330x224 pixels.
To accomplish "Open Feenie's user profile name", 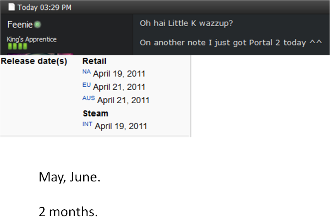I will click(20, 25).
